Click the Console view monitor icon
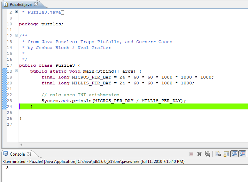This screenshot has width=248, height=182. tap(6, 154)
